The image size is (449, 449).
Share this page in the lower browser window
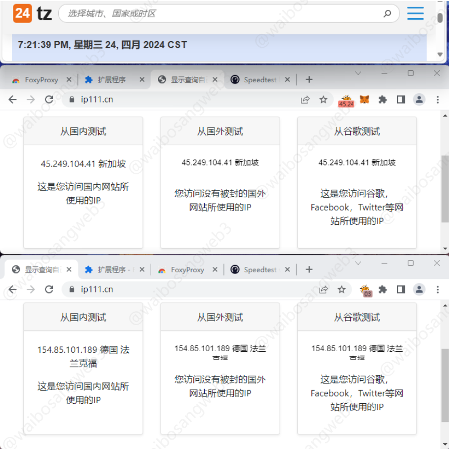[323, 290]
